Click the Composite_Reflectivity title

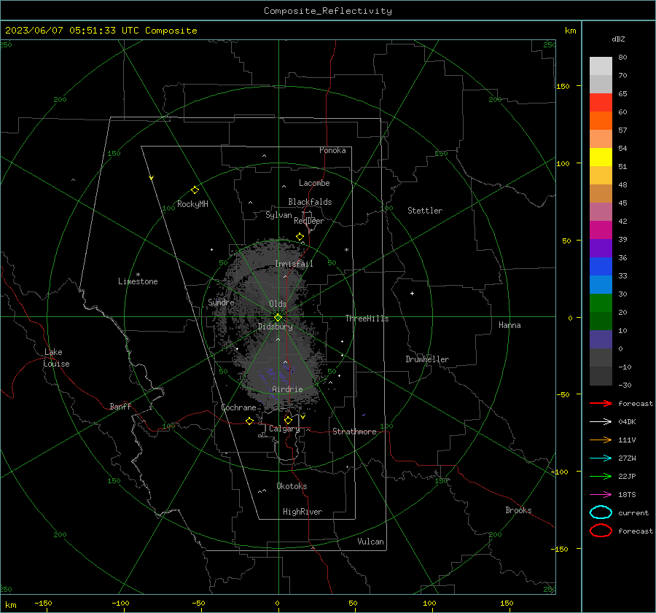[328, 11]
